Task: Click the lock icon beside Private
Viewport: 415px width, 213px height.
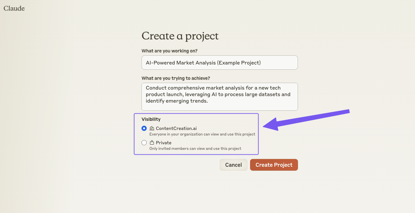Action: [x=152, y=143]
